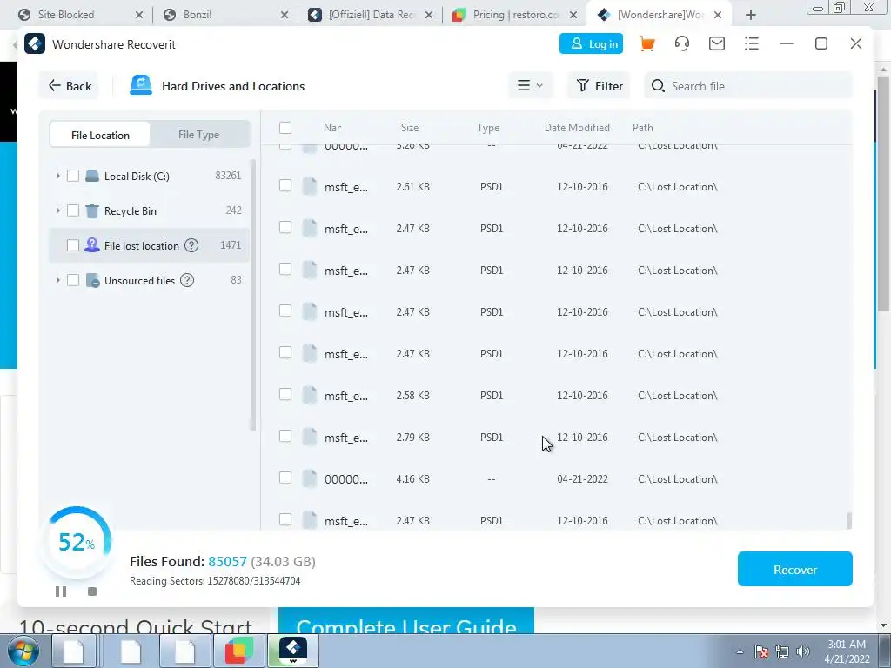
Task: Click the taskbar clock showing 3:01 AM
Action: pos(847,651)
